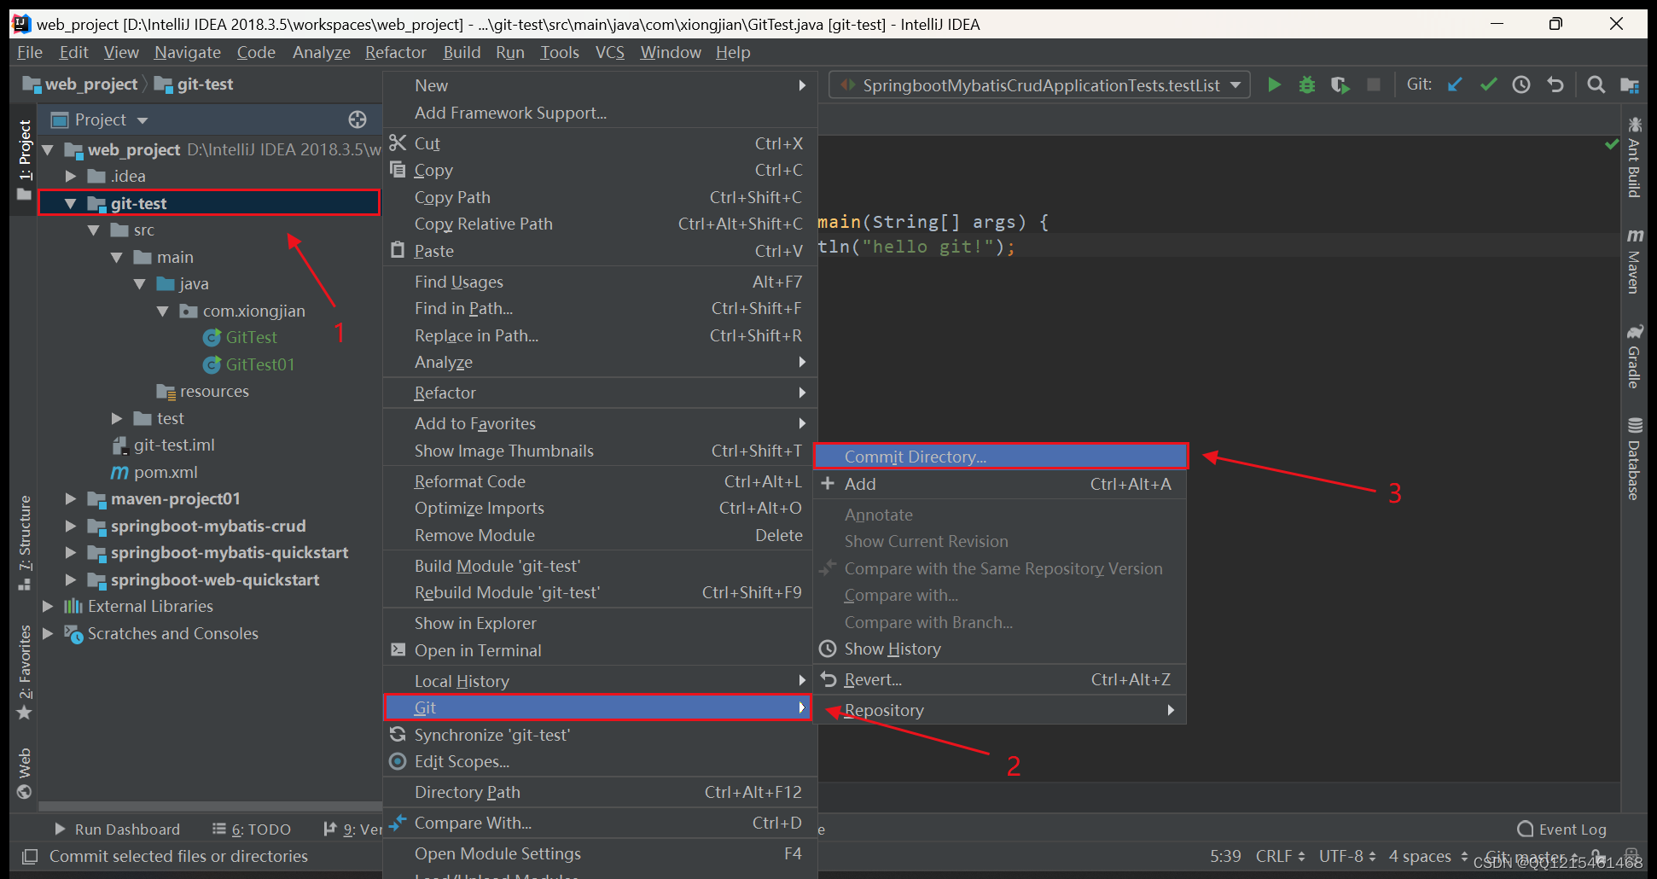The image size is (1657, 879).
Task: Open the Refactor menu in menu bar
Action: [x=395, y=52]
